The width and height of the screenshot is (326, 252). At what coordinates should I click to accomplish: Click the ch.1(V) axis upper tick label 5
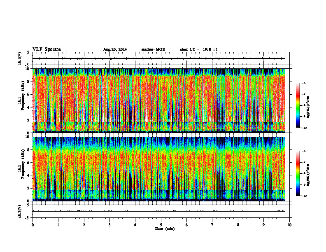point(28,52)
